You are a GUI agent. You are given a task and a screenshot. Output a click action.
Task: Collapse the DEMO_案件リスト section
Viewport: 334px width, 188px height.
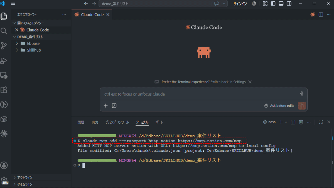(41, 37)
